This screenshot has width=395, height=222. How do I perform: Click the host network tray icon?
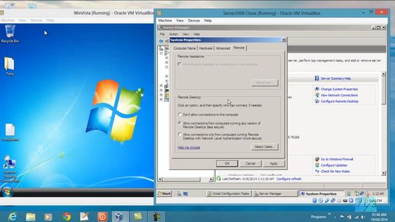pyautogui.click(x=356, y=216)
